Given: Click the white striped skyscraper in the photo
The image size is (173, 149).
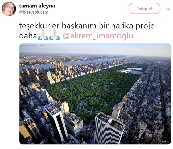Looking at the screenshot, I should pos(110,129).
